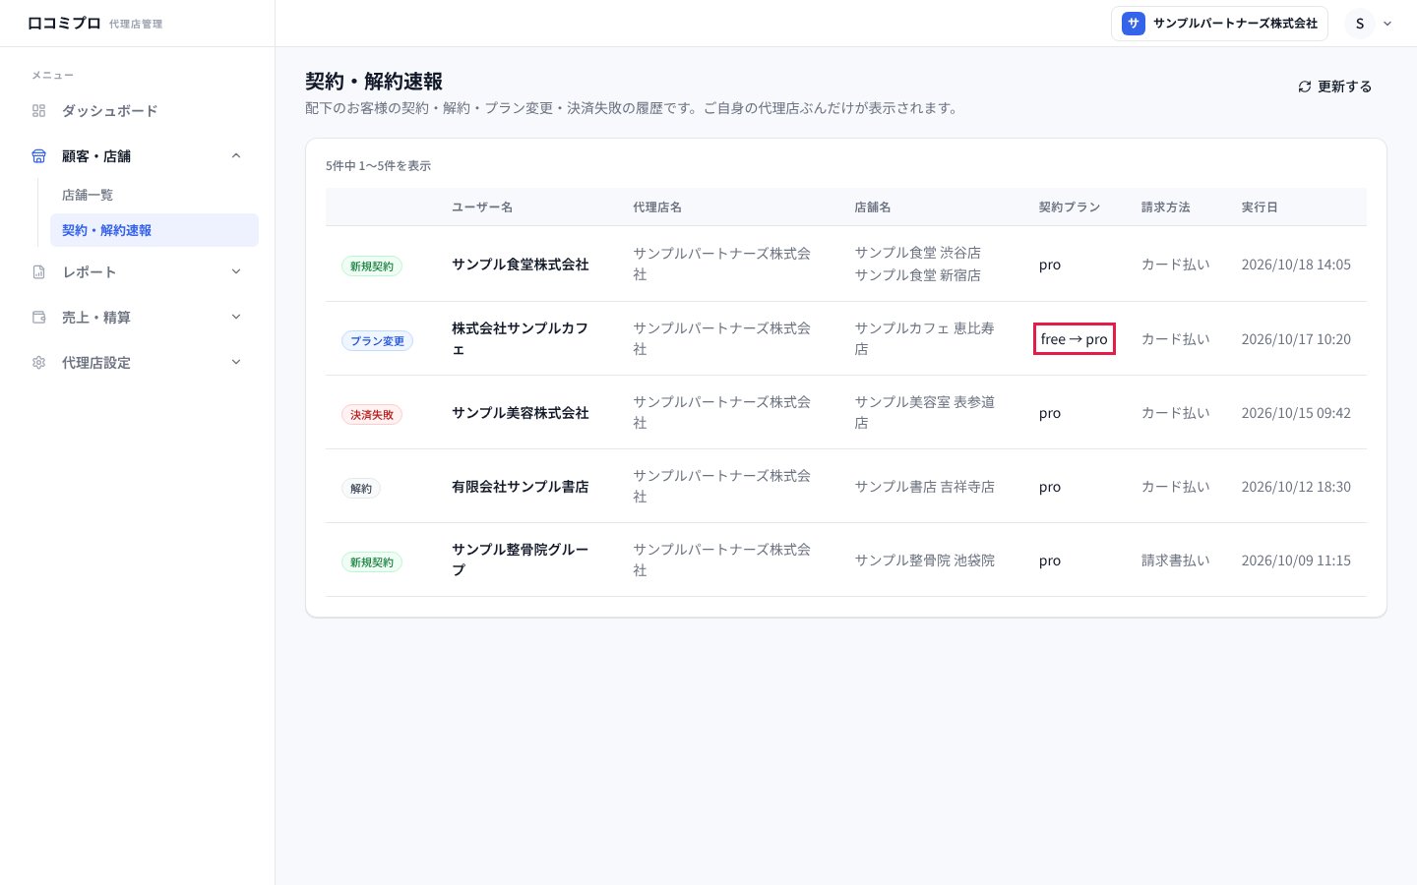
Task: Click store name サンプル書店 吉祥寺店
Action: [x=925, y=487]
